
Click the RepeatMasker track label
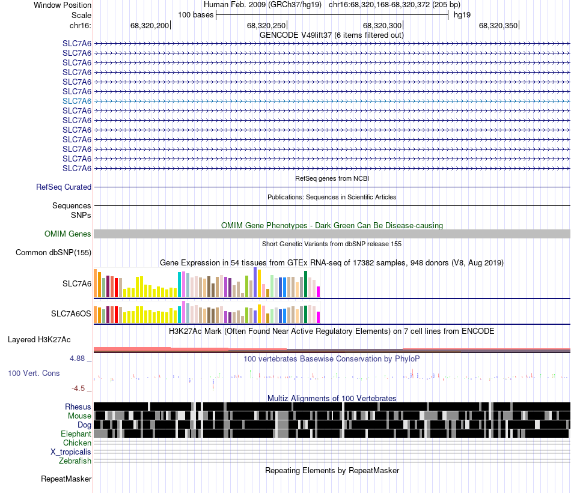66,479
